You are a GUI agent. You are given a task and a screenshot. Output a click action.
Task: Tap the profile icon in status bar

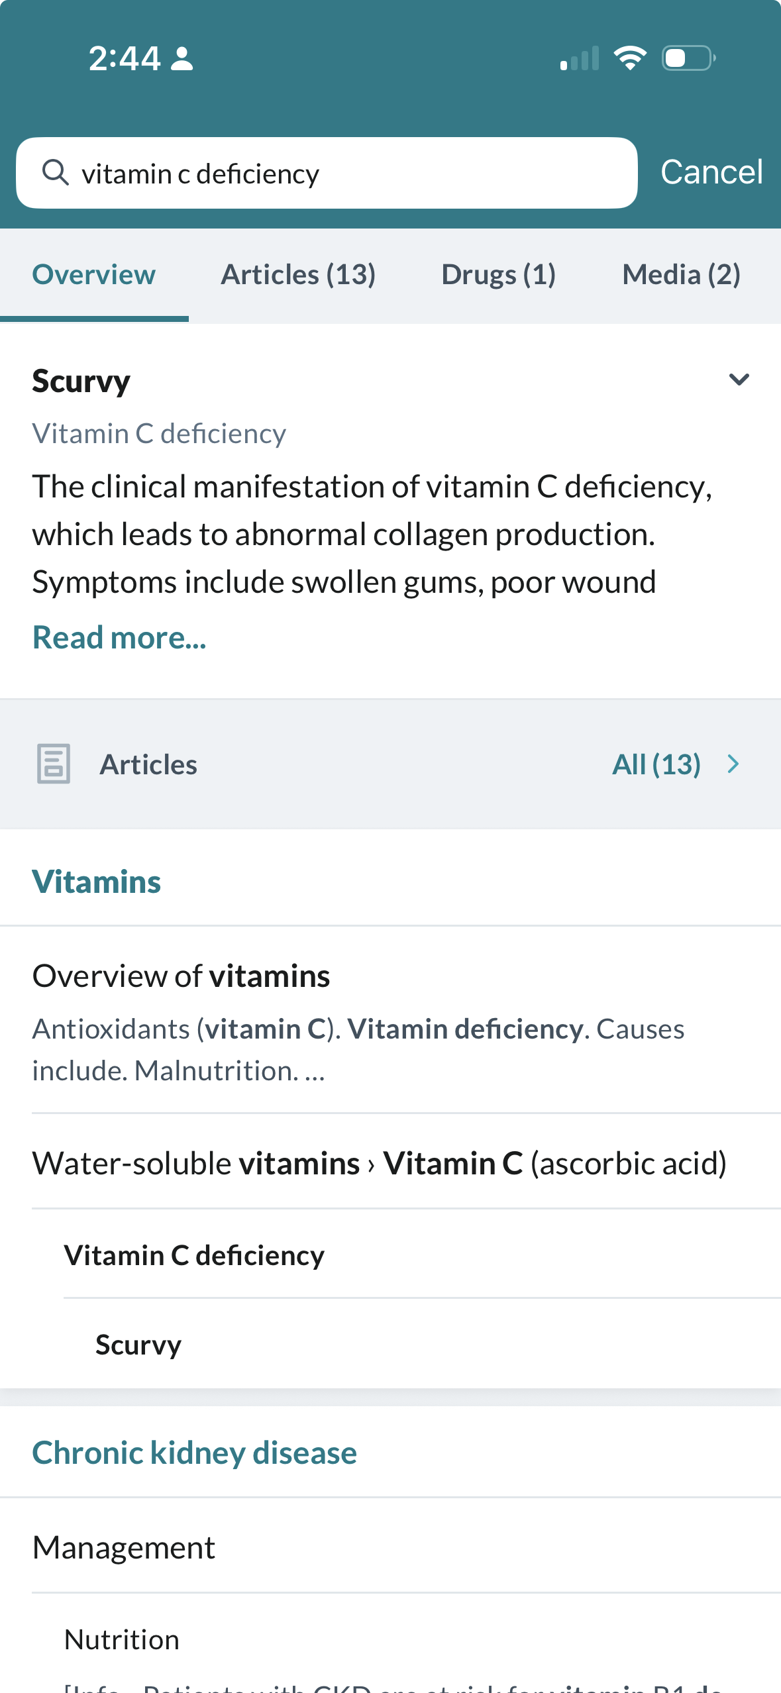pos(182,58)
